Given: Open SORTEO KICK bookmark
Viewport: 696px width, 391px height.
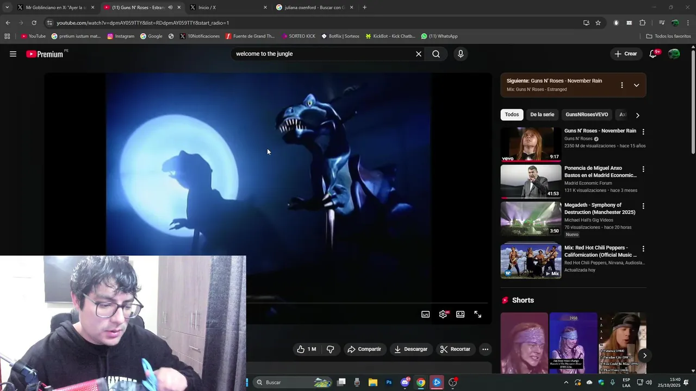Looking at the screenshot, I should pos(299,36).
